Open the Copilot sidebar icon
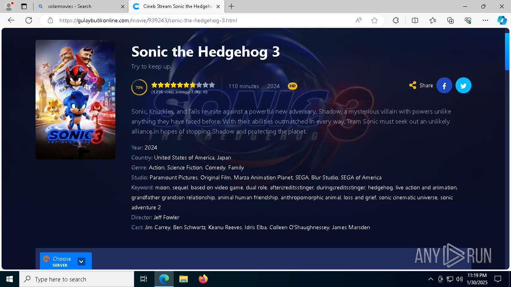Viewport: 511px width, 287px height. pyautogui.click(x=502, y=20)
